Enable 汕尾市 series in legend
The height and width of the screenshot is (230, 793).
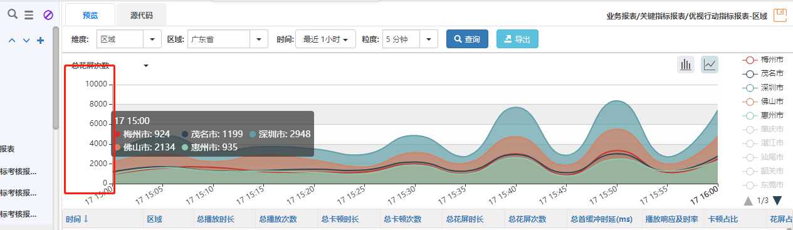point(763,157)
